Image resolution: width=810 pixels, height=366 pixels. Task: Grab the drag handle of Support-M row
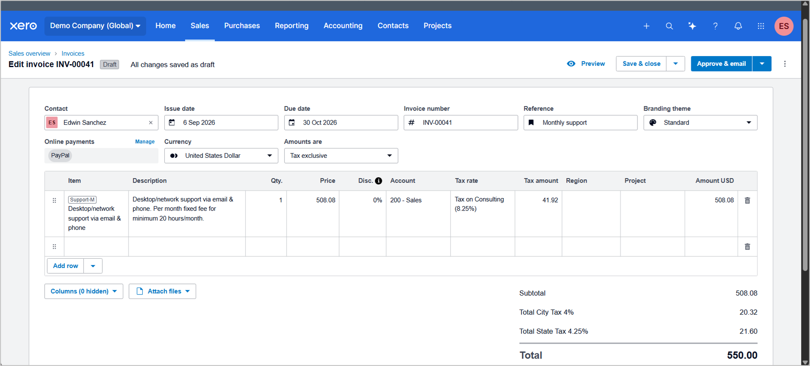54,200
